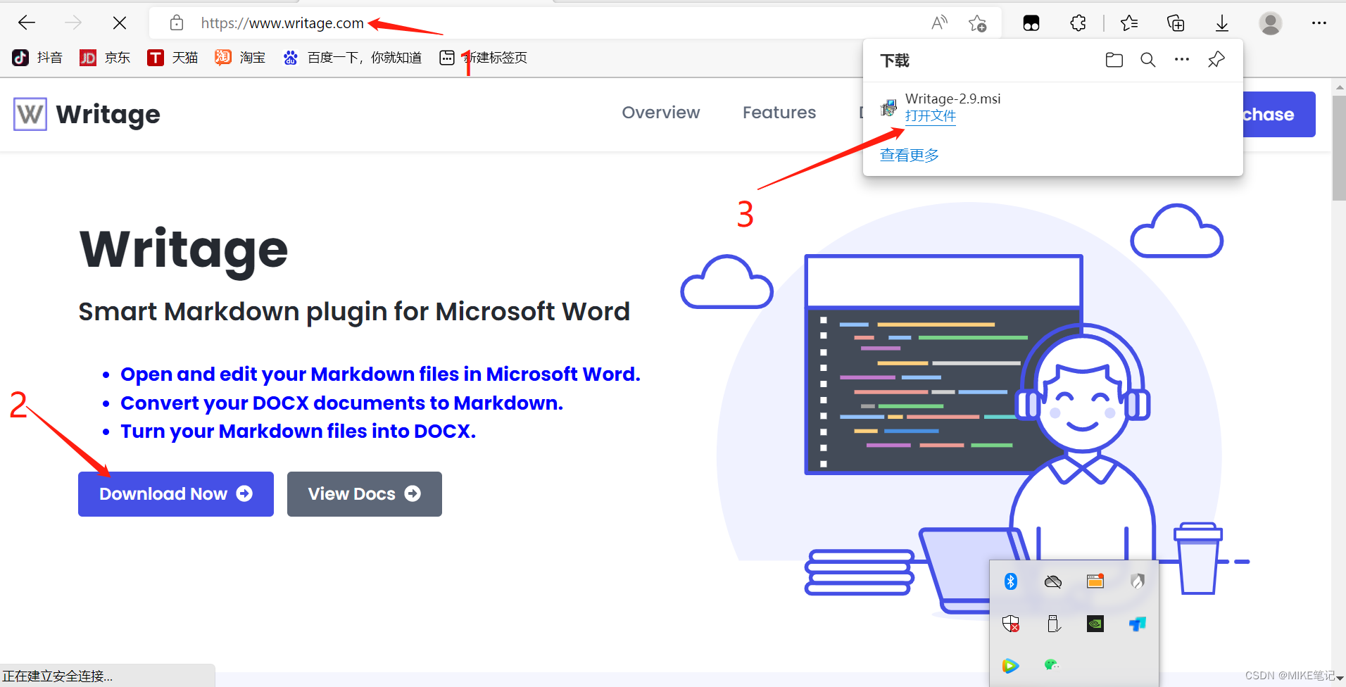Image resolution: width=1346 pixels, height=687 pixels.
Task: Open the gray shield tray icon
Action: click(x=1138, y=581)
